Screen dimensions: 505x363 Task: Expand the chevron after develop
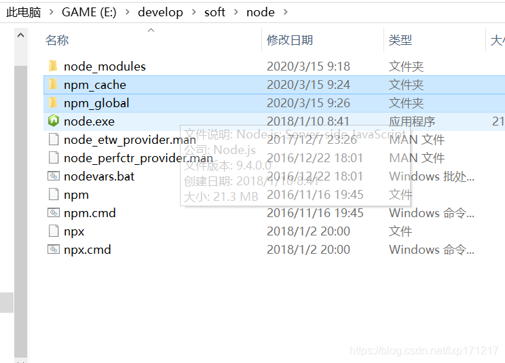[x=194, y=12]
